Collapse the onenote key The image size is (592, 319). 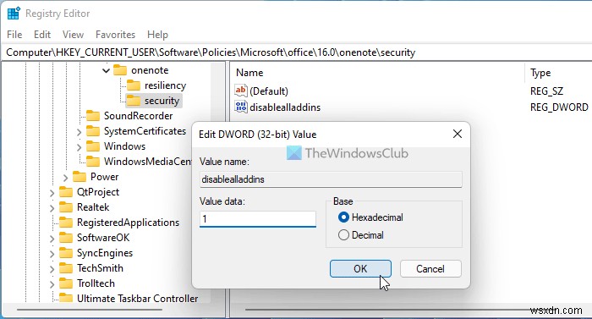106,70
